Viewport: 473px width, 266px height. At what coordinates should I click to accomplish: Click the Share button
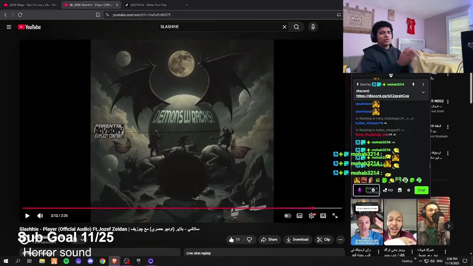tap(269, 239)
